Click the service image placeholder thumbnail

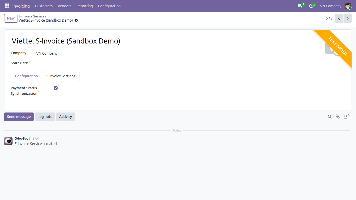(334, 48)
